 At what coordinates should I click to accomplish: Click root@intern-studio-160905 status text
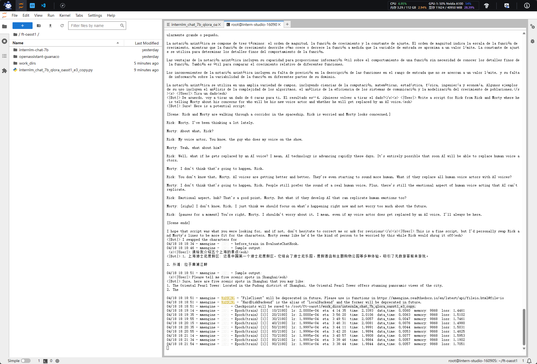pyautogui.click(x=483, y=361)
